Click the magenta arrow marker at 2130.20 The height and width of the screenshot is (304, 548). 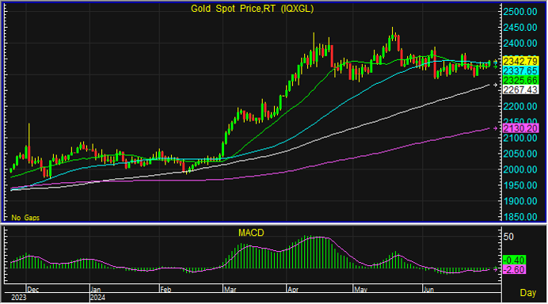point(495,128)
